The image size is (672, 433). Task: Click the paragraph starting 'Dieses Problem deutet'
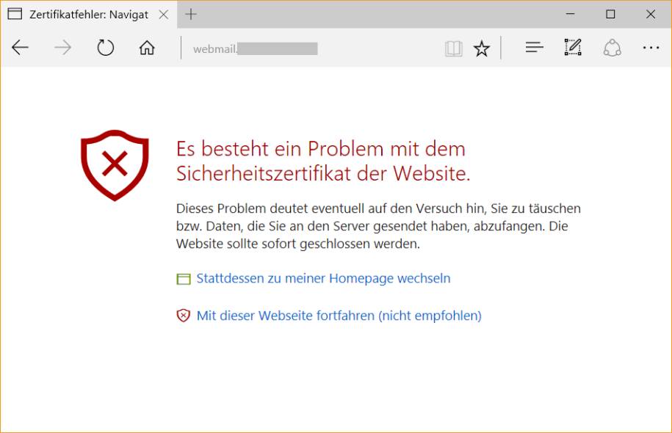coord(378,226)
